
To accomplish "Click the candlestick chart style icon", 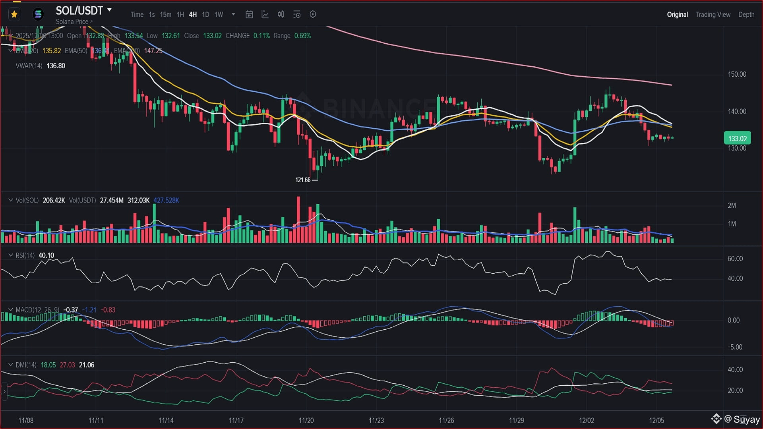I will click(281, 15).
